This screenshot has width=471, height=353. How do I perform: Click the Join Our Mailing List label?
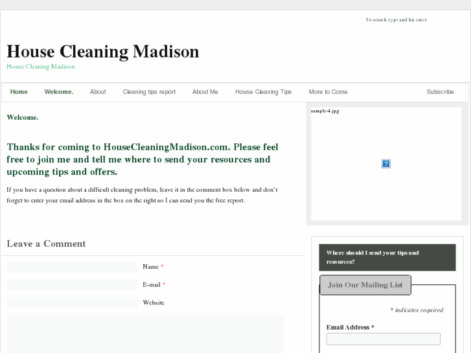point(365,285)
